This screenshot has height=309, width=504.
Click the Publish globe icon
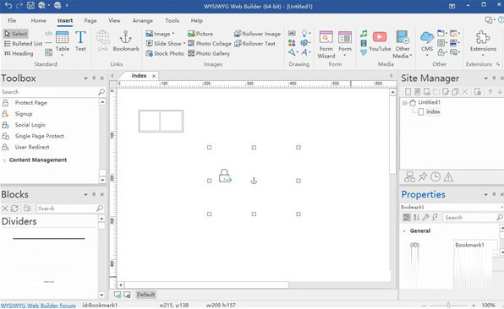58,5
